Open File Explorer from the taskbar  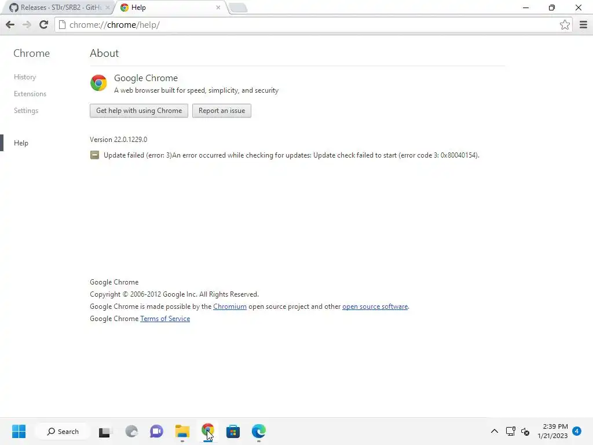click(x=182, y=431)
